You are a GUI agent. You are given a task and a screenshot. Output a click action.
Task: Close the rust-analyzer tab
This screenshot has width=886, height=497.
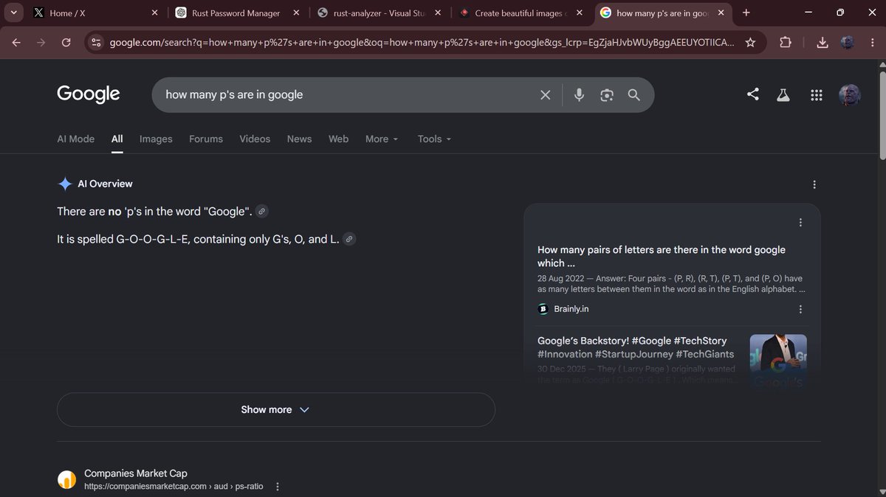[x=438, y=13]
